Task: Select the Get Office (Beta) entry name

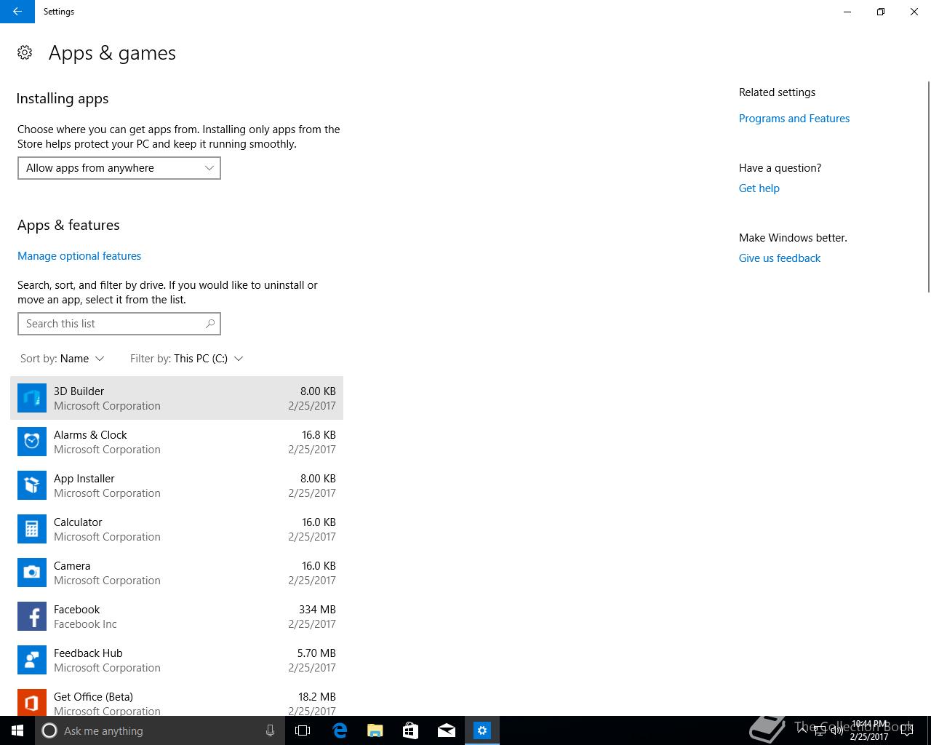Action: (x=93, y=697)
